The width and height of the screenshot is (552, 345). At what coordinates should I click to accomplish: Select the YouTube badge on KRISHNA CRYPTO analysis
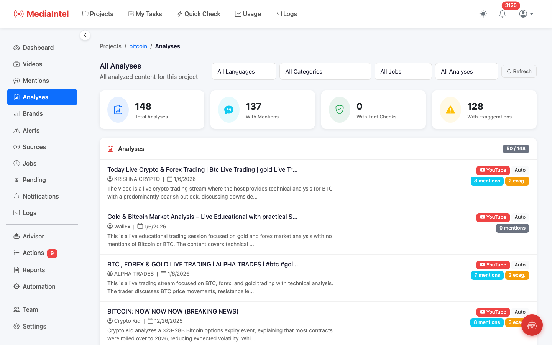493,170
